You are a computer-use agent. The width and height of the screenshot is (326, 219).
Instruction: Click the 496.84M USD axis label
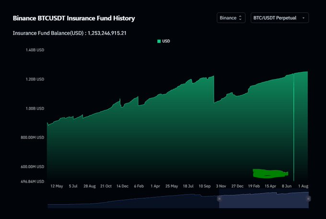pyautogui.click(x=32, y=182)
